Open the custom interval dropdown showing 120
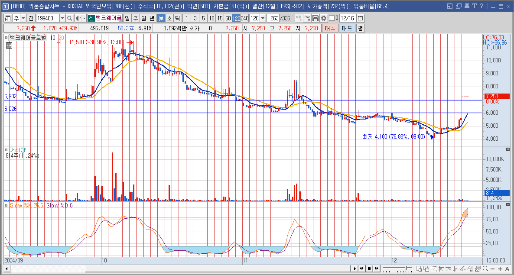The width and height of the screenshot is (514, 275). pyautogui.click(x=263, y=18)
